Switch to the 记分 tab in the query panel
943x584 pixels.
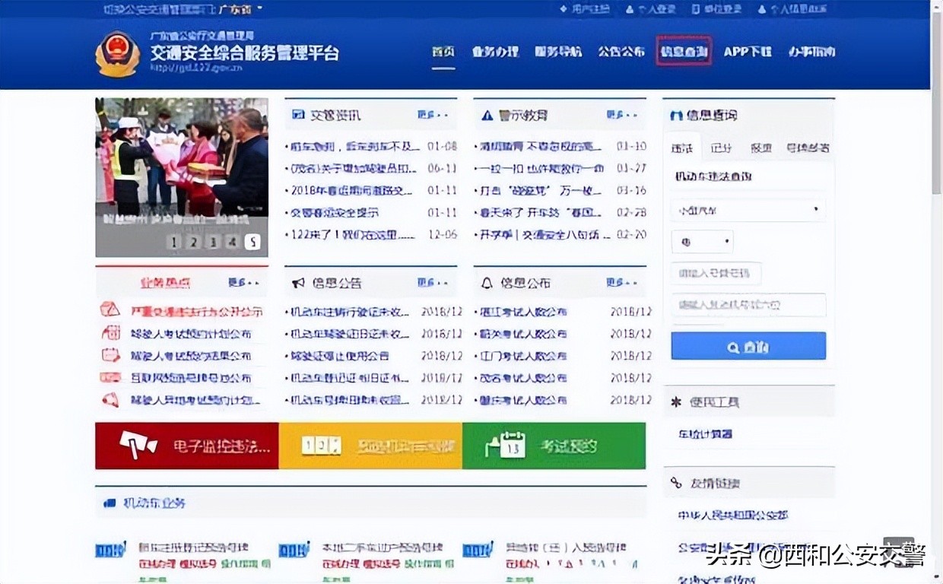point(720,148)
